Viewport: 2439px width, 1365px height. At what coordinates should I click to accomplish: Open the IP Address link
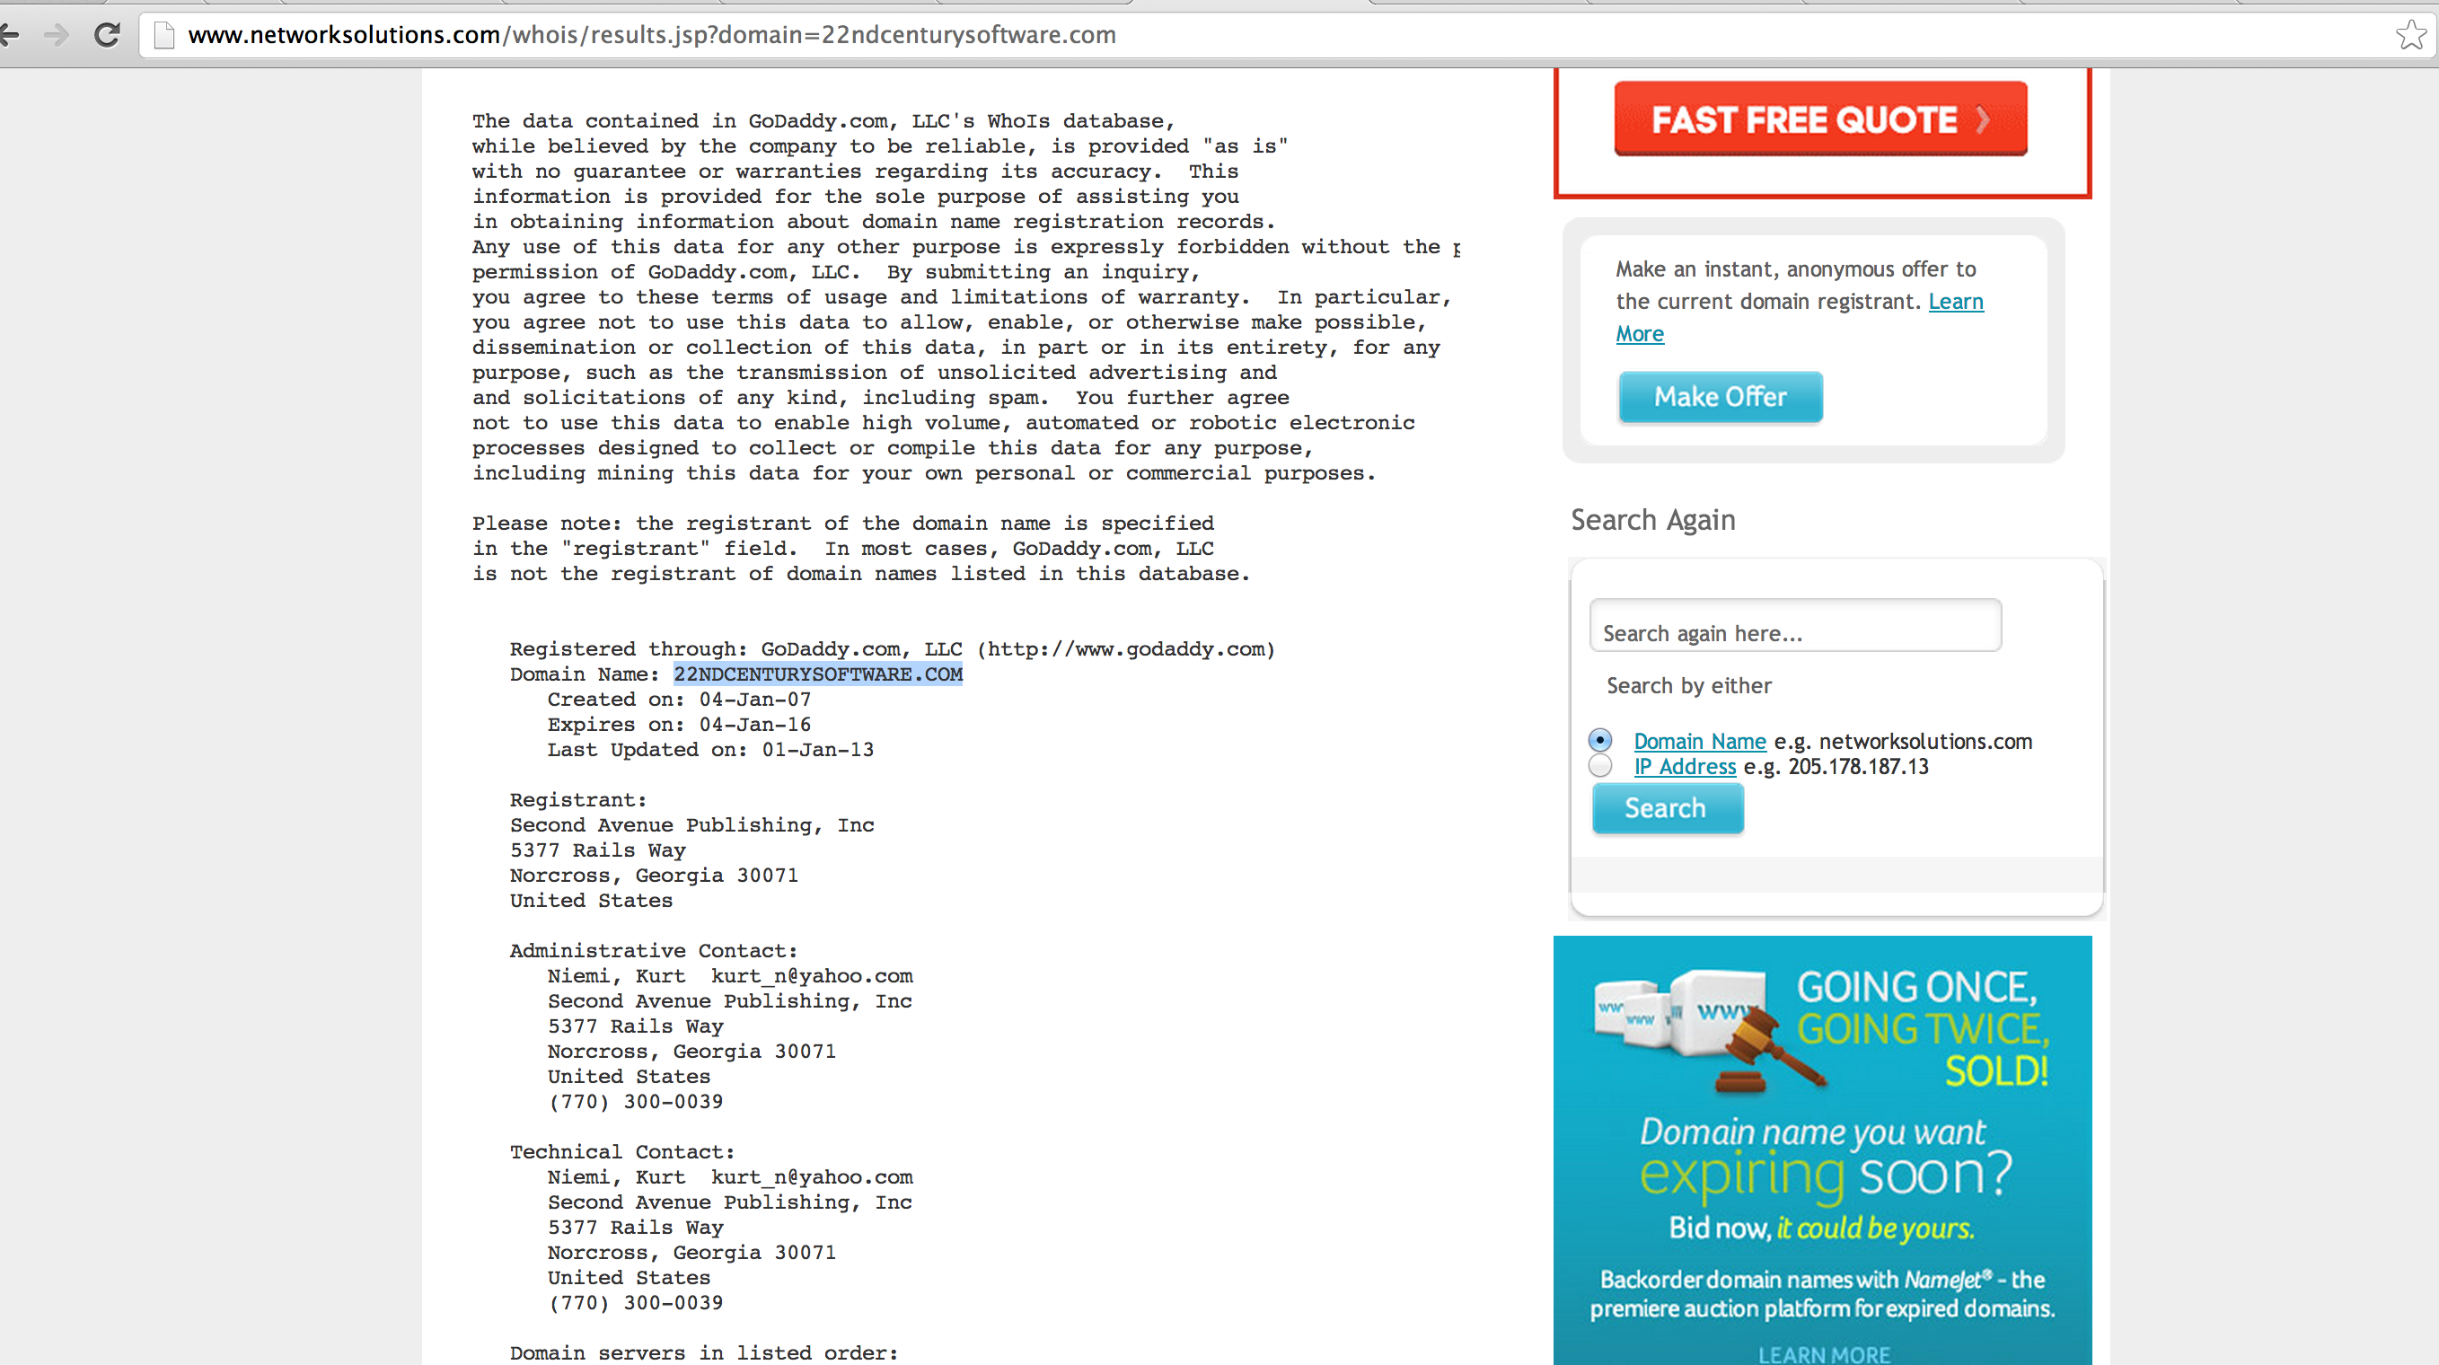1685,767
